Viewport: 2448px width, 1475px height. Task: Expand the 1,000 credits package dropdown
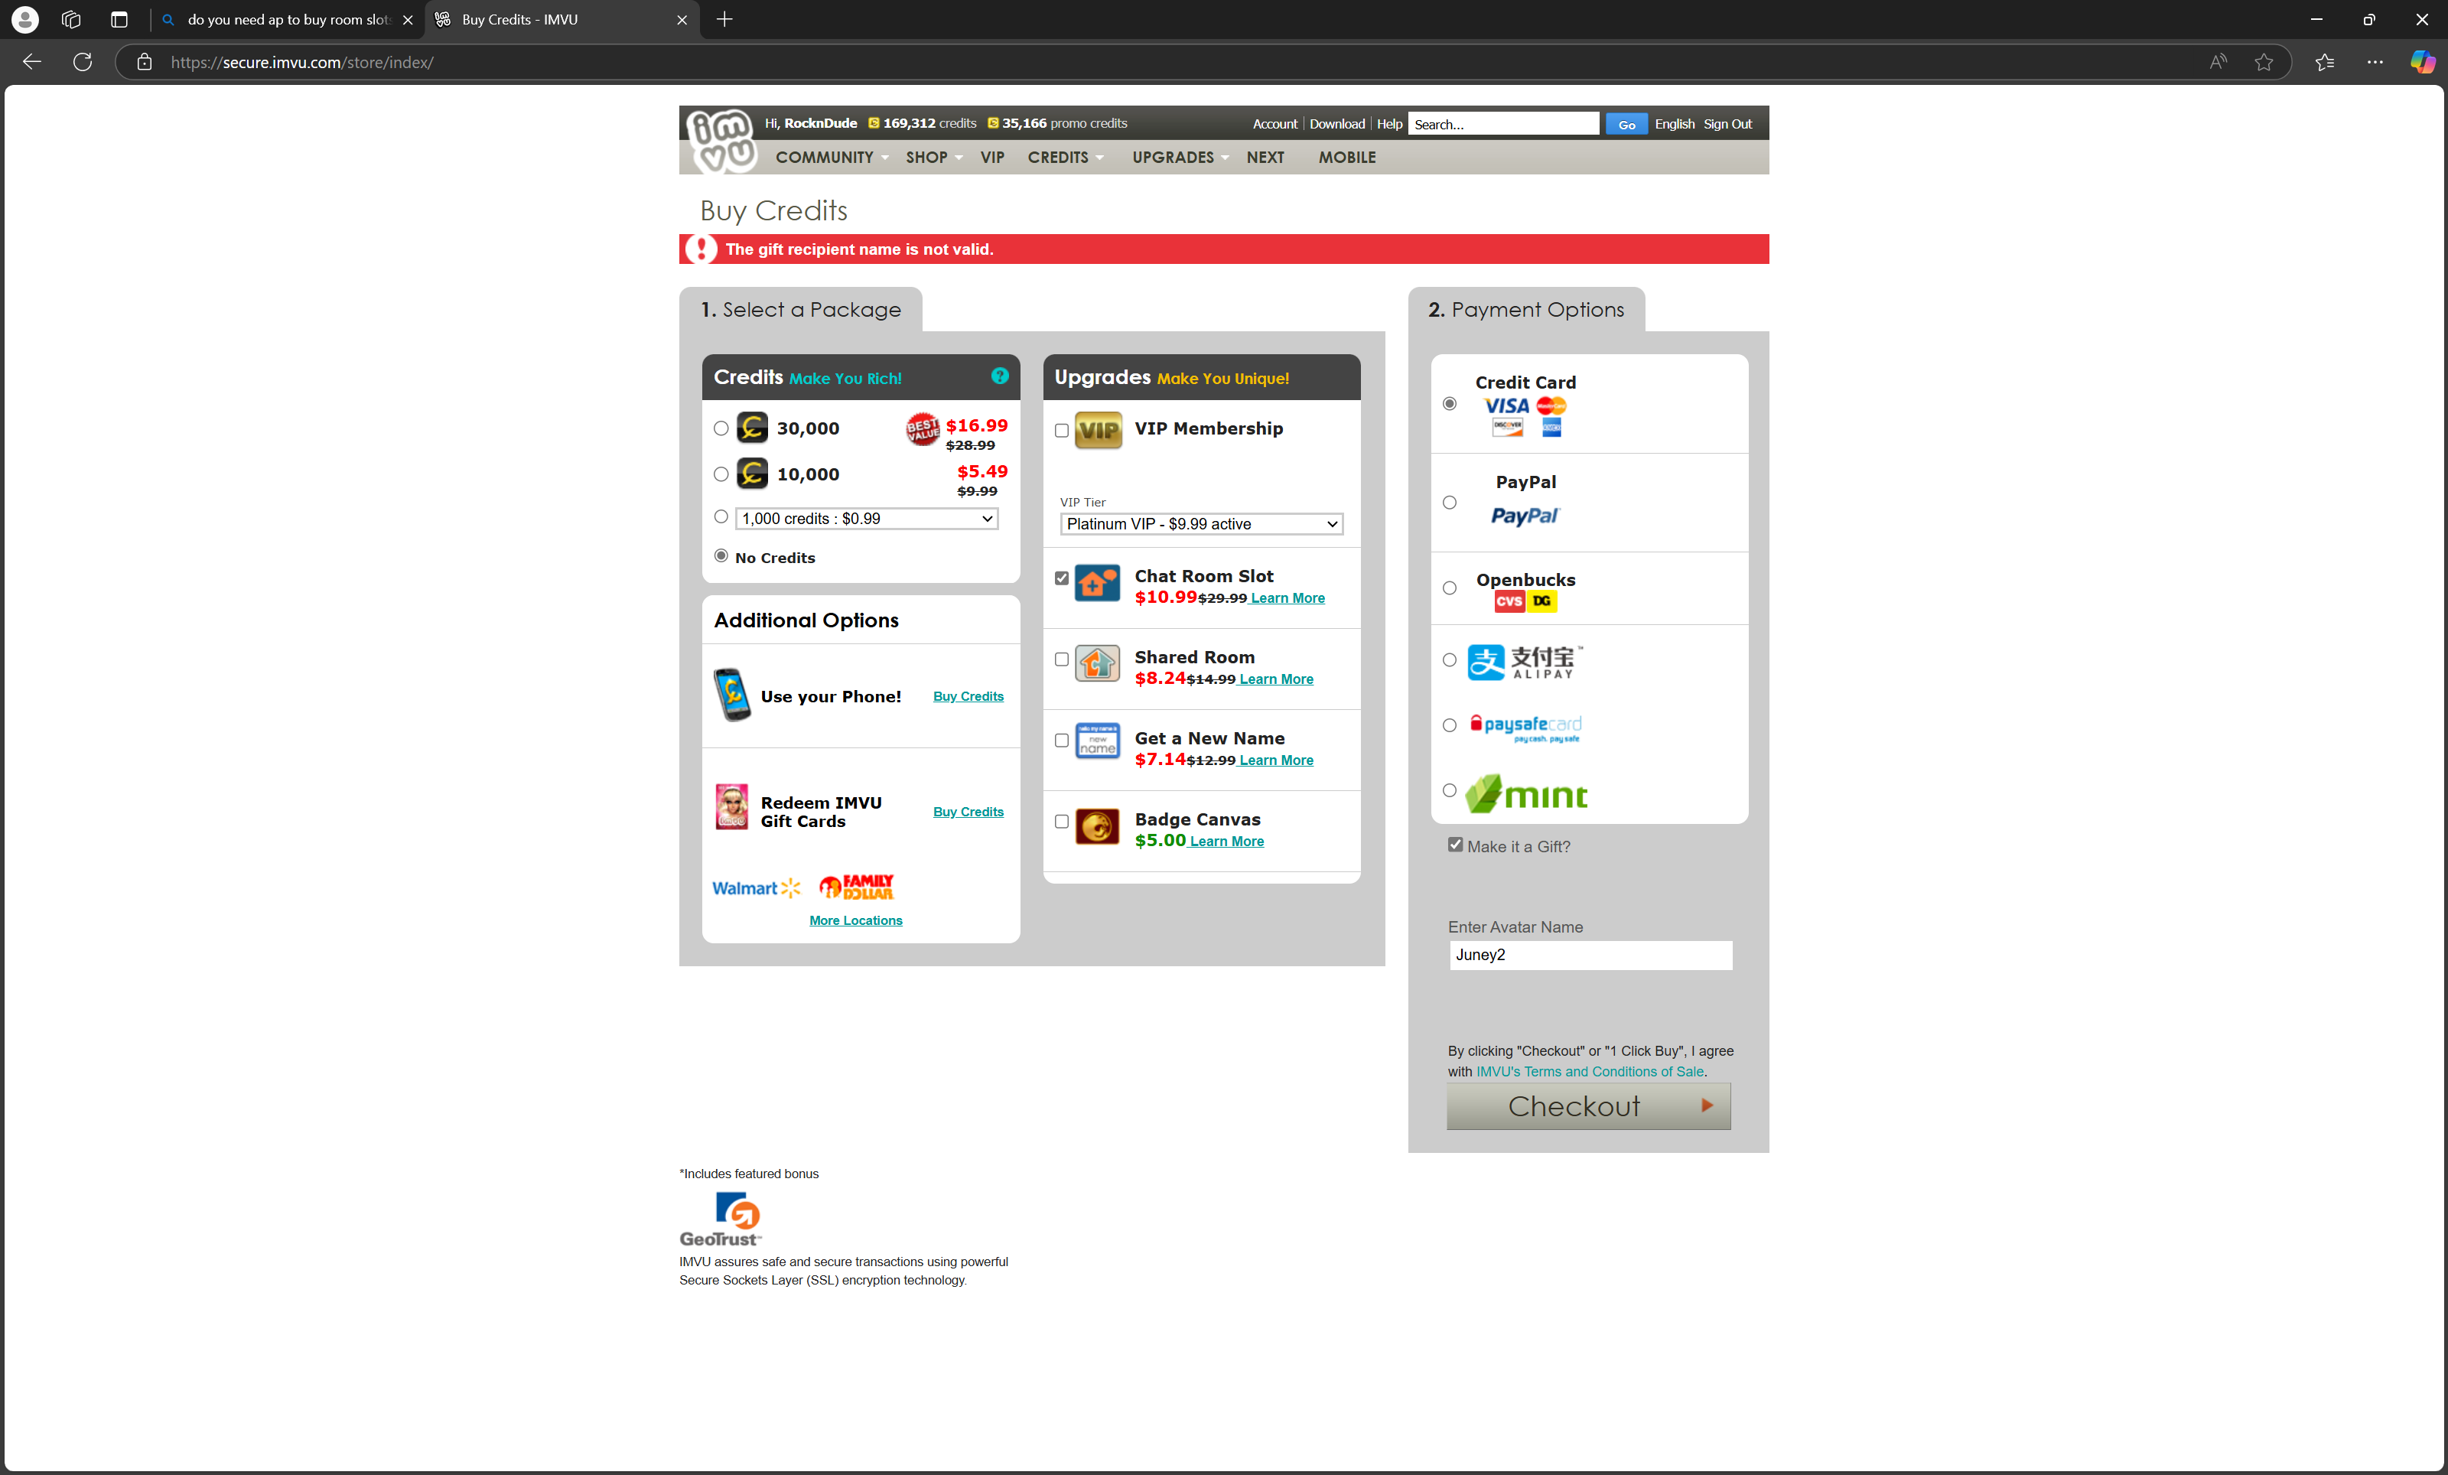coord(866,519)
